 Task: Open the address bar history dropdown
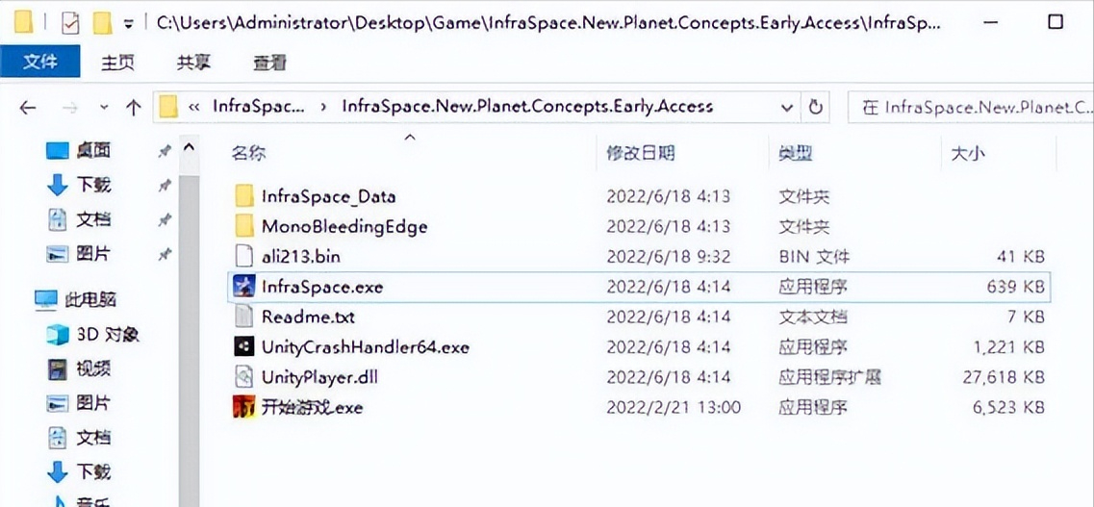pos(787,107)
